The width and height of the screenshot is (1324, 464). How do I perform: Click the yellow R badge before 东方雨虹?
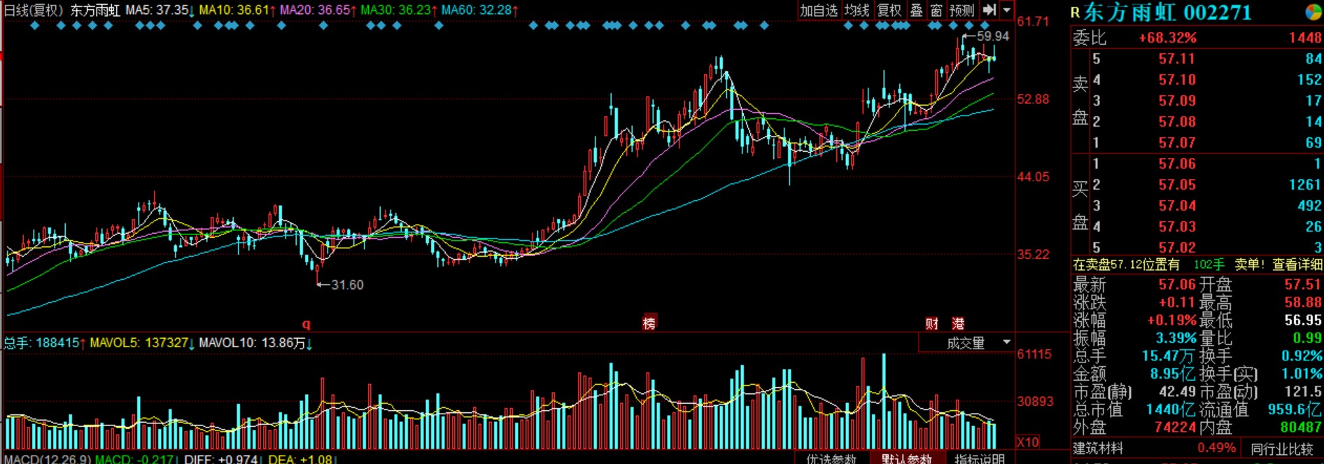[1076, 13]
